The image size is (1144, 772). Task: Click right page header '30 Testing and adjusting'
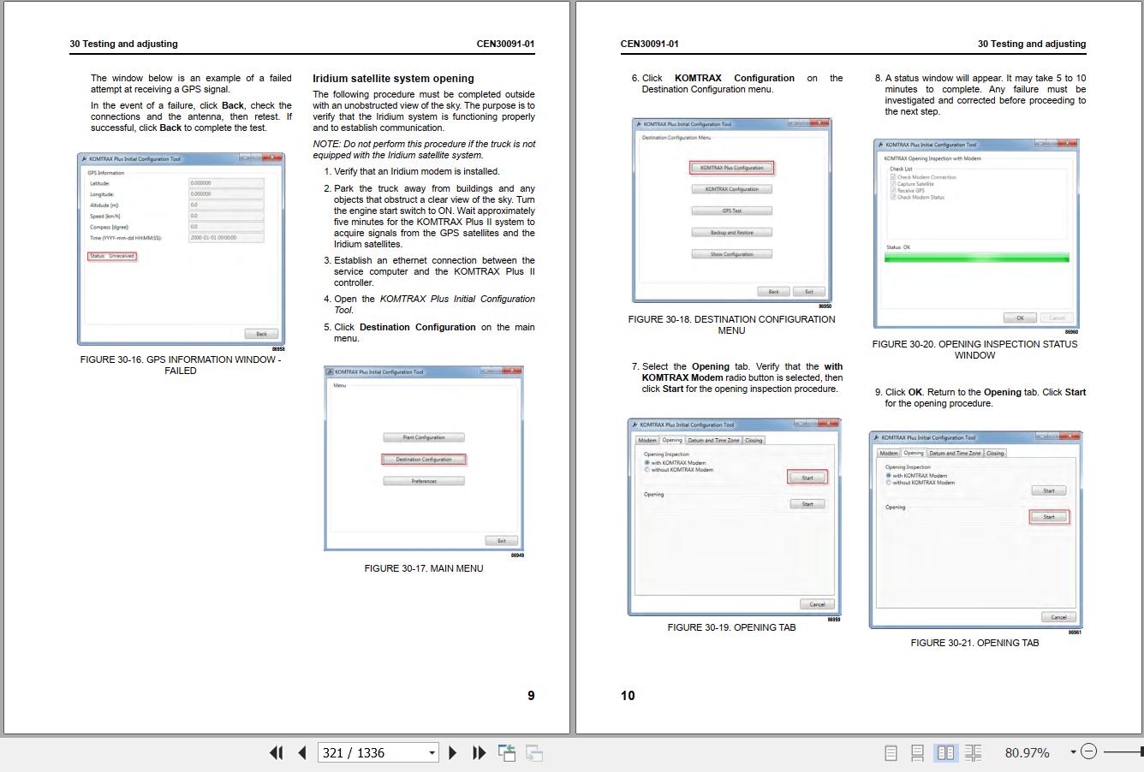[1031, 44]
